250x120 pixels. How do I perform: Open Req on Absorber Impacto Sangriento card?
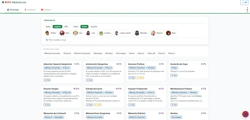click(47, 80)
